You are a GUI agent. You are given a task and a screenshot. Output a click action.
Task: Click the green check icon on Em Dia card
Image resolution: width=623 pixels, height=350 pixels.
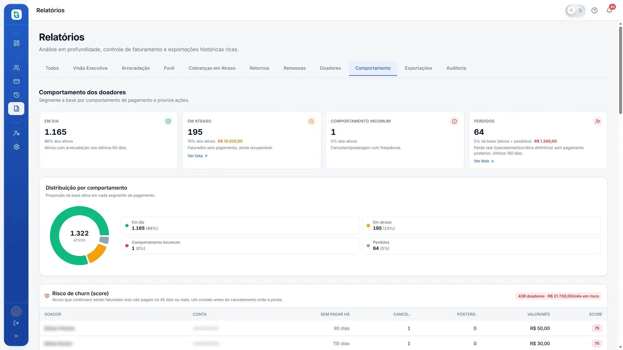click(168, 121)
